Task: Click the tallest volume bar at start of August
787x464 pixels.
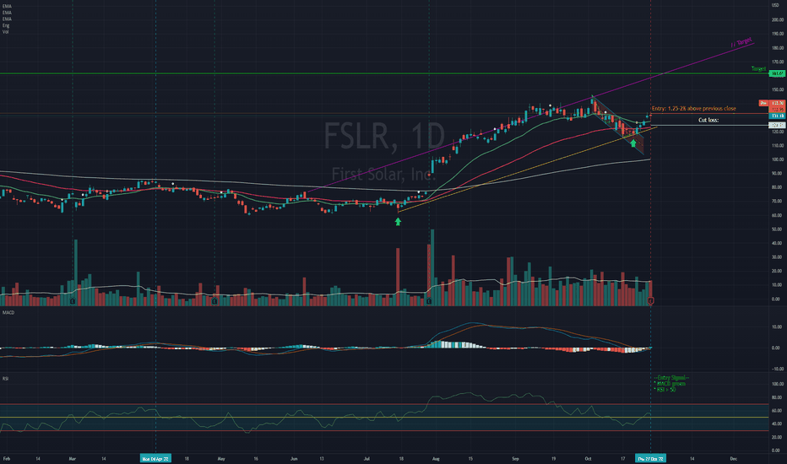Action: (x=432, y=268)
